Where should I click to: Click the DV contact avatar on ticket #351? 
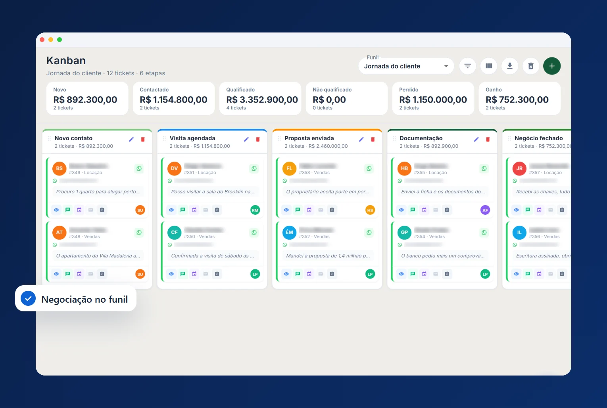(x=175, y=168)
